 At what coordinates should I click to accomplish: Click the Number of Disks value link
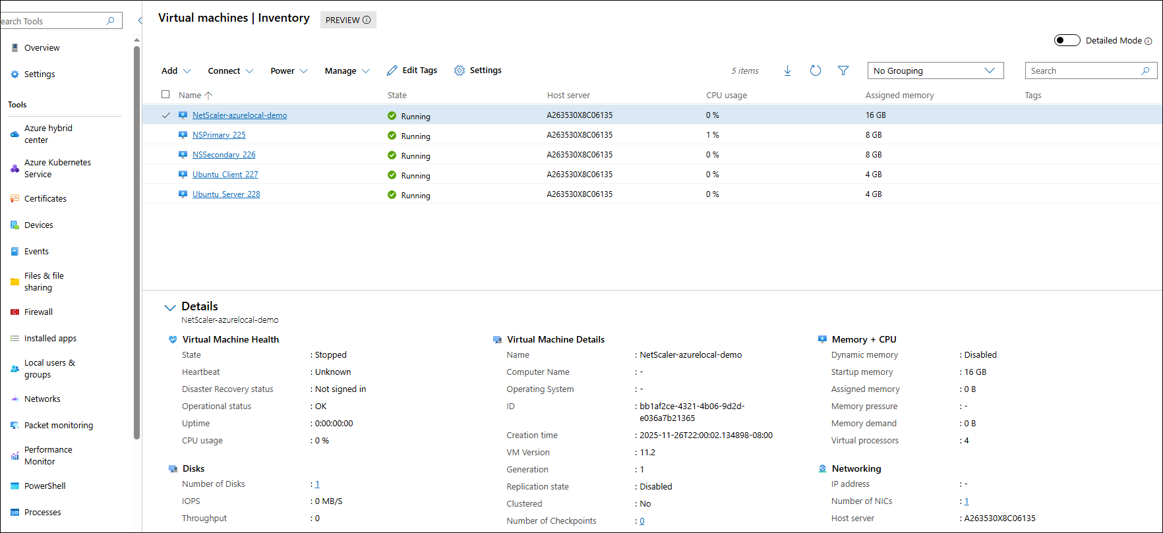(x=317, y=484)
